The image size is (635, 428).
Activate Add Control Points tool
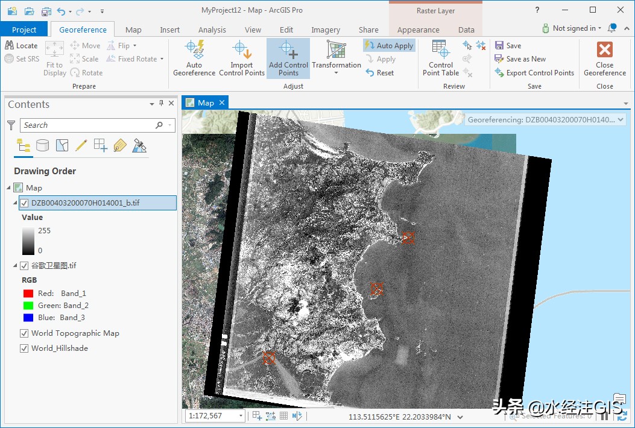tap(288, 58)
